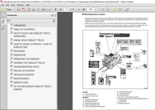Open KNOW YOUR FORKLIFT TRUCK bookmark

(x=29, y=40)
